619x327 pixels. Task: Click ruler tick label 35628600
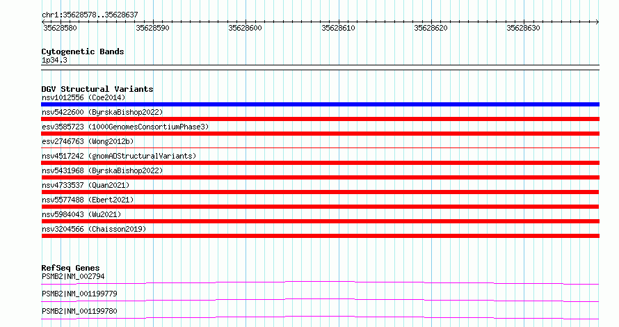pyautogui.click(x=245, y=28)
